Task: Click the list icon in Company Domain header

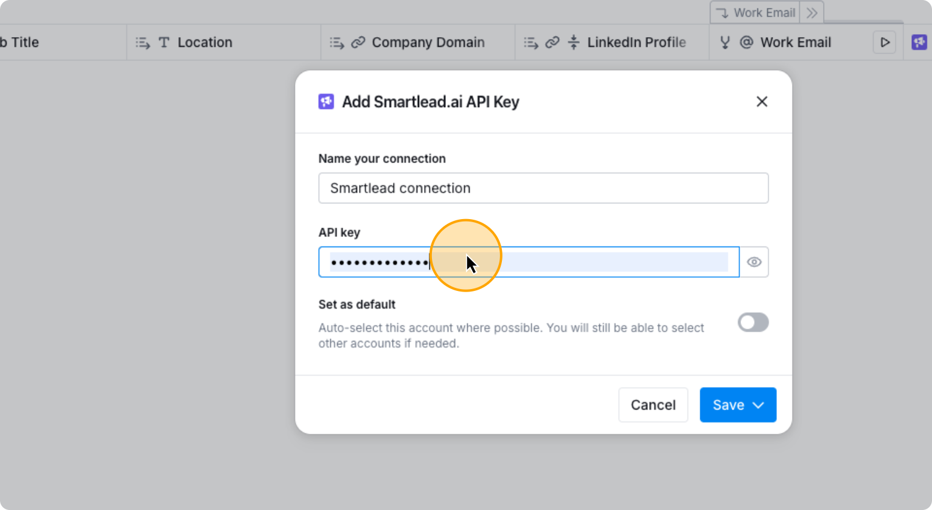Action: (x=336, y=42)
